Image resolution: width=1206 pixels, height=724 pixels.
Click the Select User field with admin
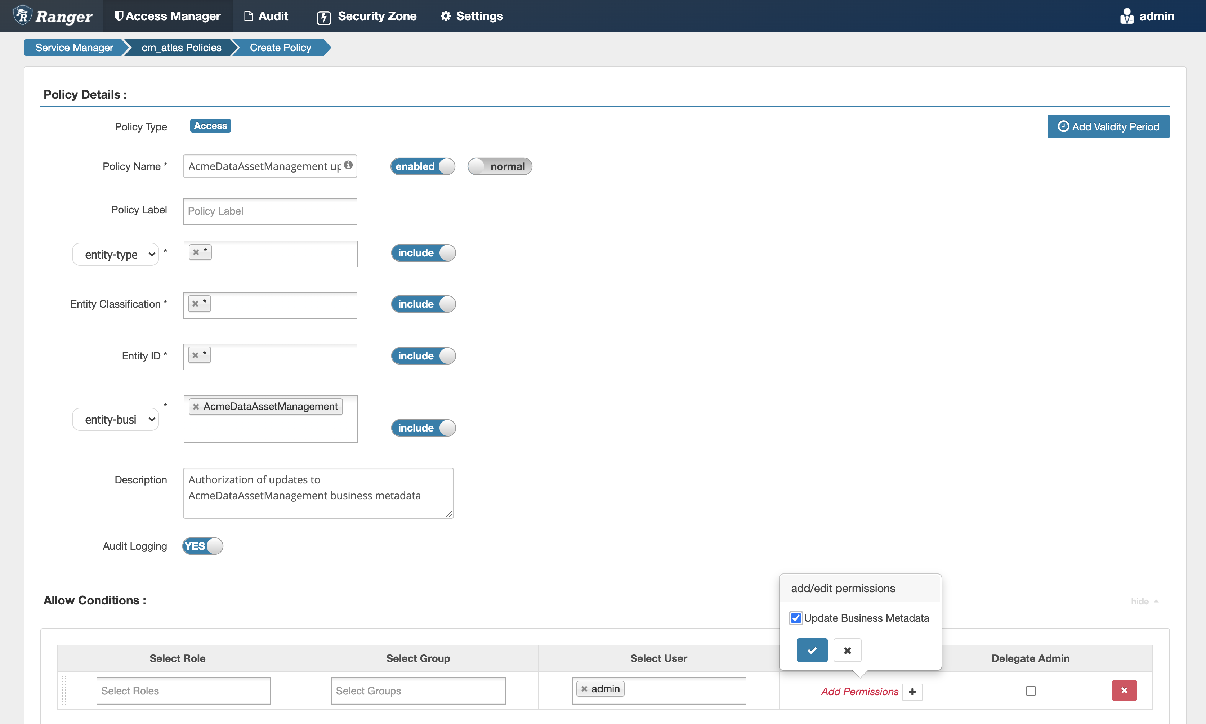pos(658,691)
